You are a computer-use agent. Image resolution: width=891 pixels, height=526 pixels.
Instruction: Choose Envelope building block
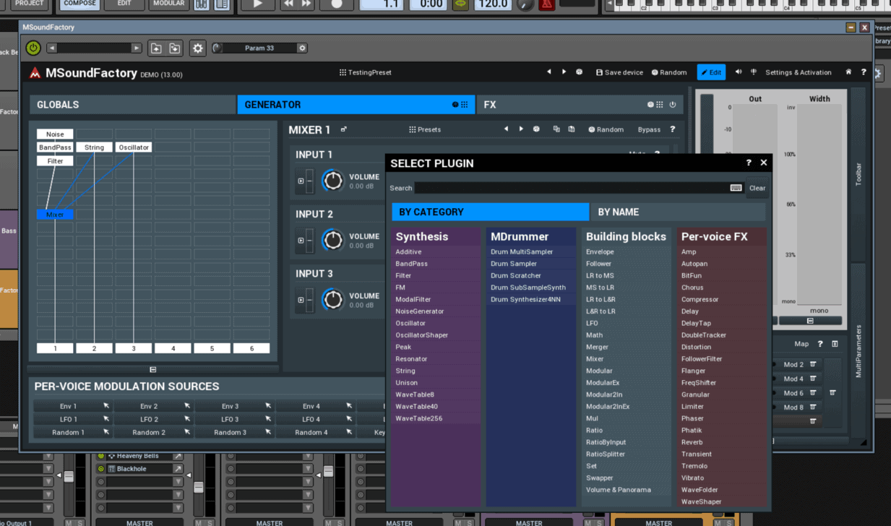600,252
